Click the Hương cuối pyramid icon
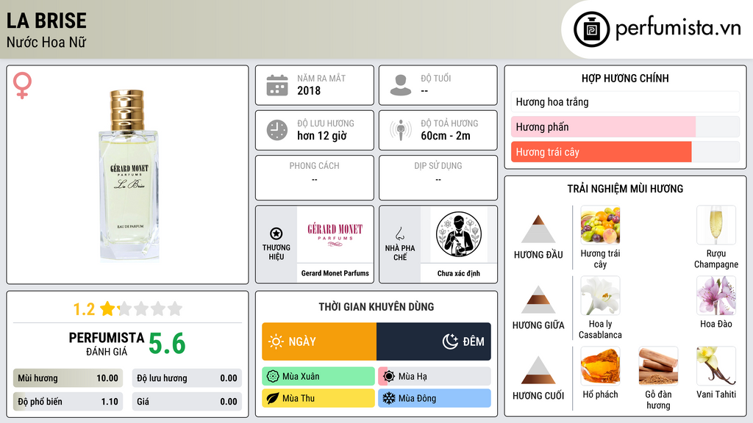This screenshot has height=423, width=753. pos(538,370)
